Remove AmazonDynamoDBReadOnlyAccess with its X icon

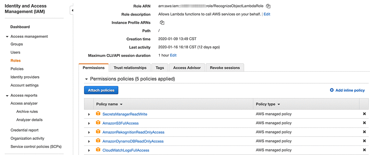tap(364, 141)
